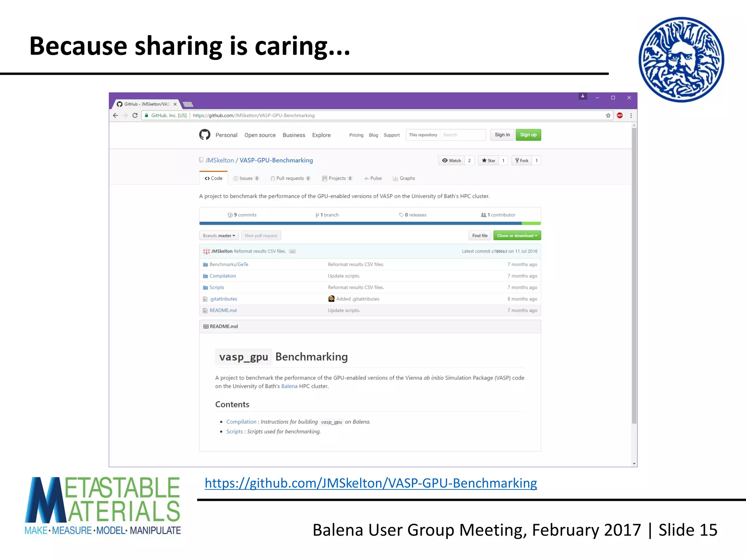The image size is (746, 559).
Task: Click the Scripts folder icon
Action: tap(205, 288)
